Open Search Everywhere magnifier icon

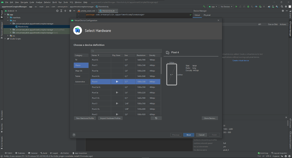(x=282, y=7)
